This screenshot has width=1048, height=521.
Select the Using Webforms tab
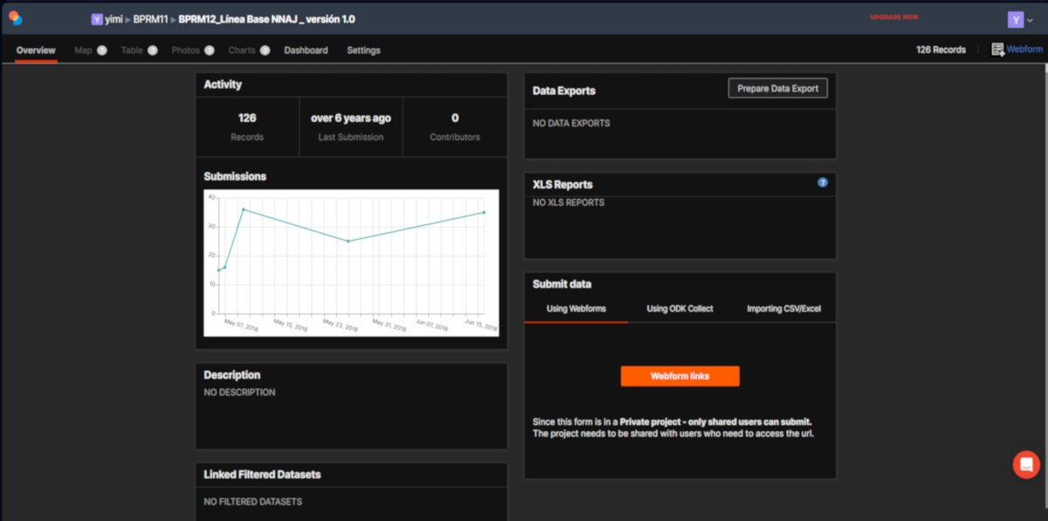click(576, 309)
